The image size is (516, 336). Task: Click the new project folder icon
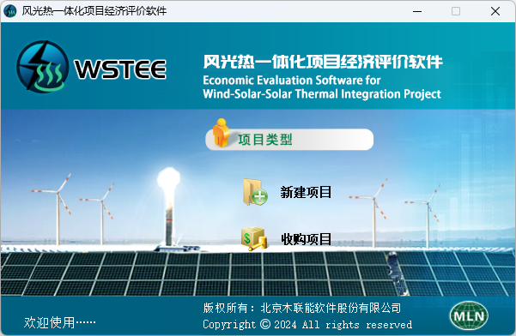coord(255,192)
